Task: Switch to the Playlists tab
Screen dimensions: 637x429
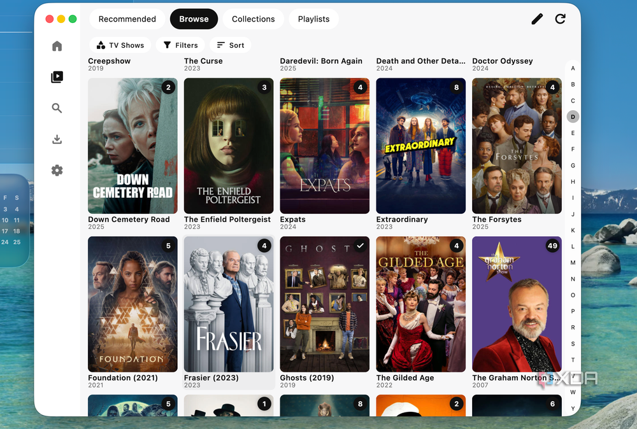Action: pyautogui.click(x=313, y=19)
